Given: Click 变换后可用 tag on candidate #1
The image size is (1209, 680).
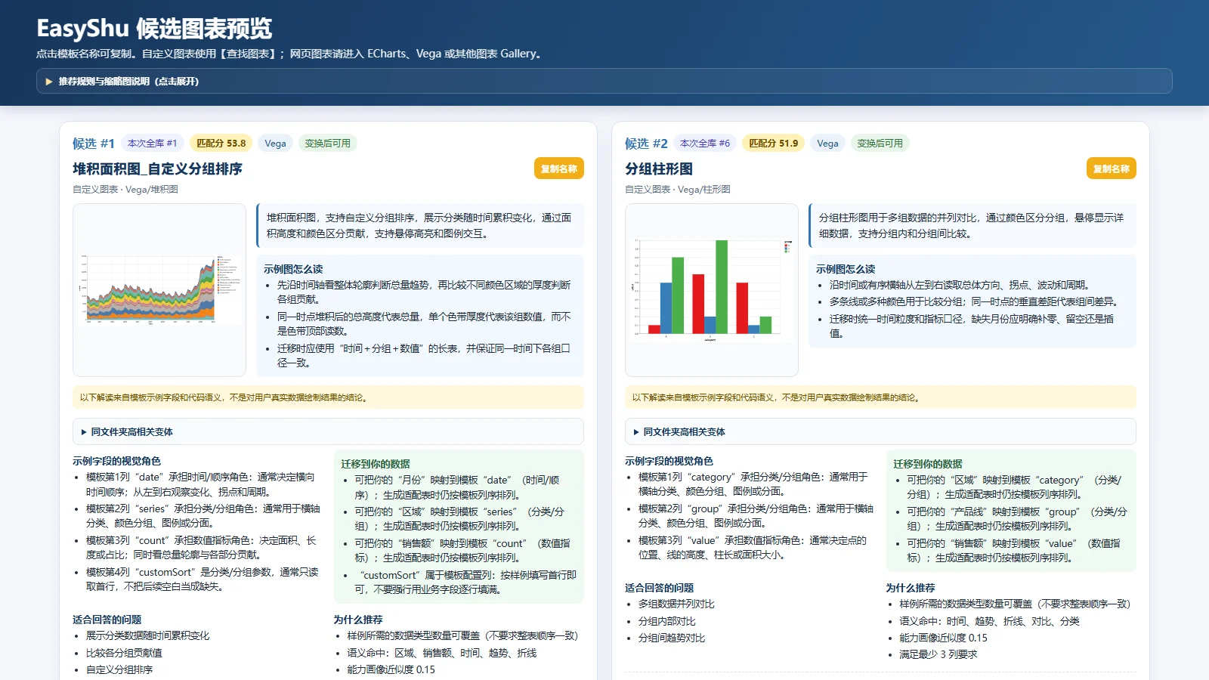Looking at the screenshot, I should pyautogui.click(x=327, y=143).
